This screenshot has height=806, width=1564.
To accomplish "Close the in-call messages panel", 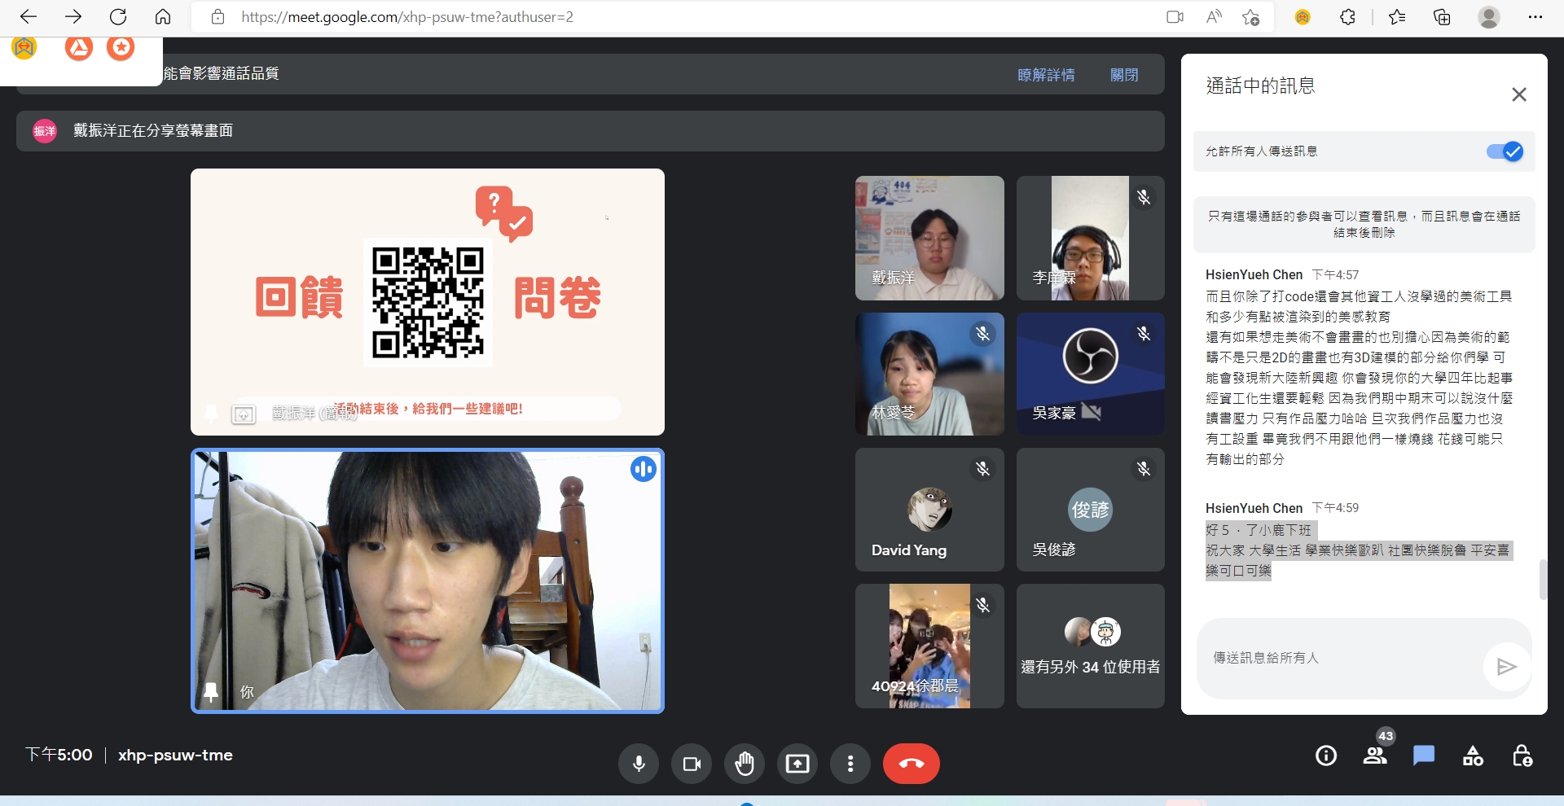I will (1518, 94).
